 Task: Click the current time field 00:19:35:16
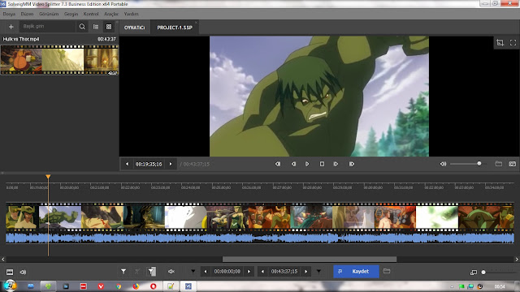point(149,164)
